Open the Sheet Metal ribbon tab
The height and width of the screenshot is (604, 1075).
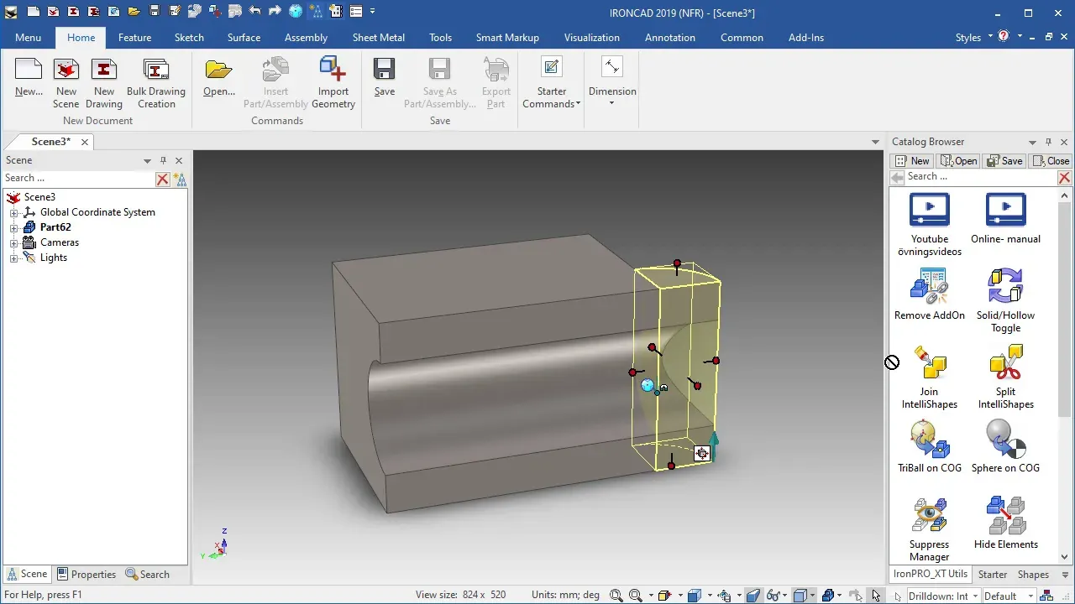[x=378, y=38]
